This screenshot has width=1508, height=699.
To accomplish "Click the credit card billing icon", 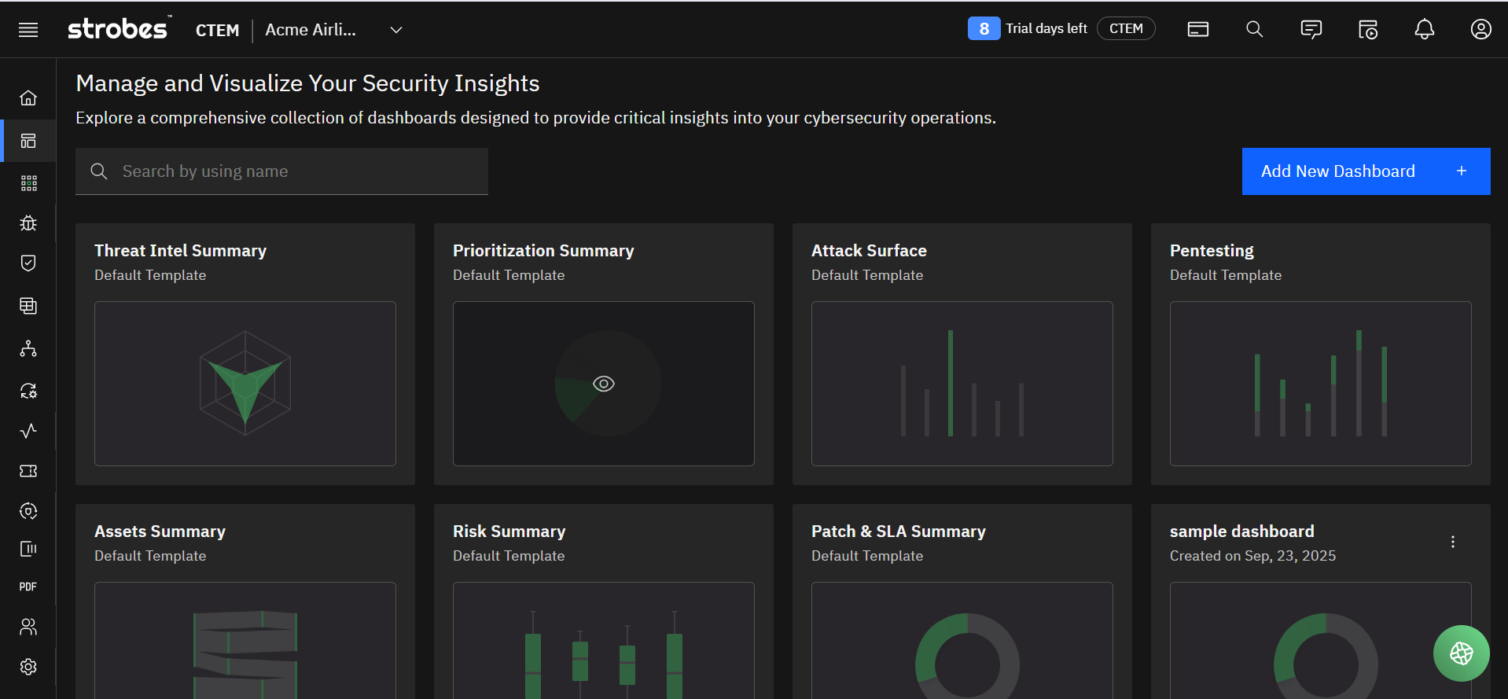I will click(x=1197, y=29).
